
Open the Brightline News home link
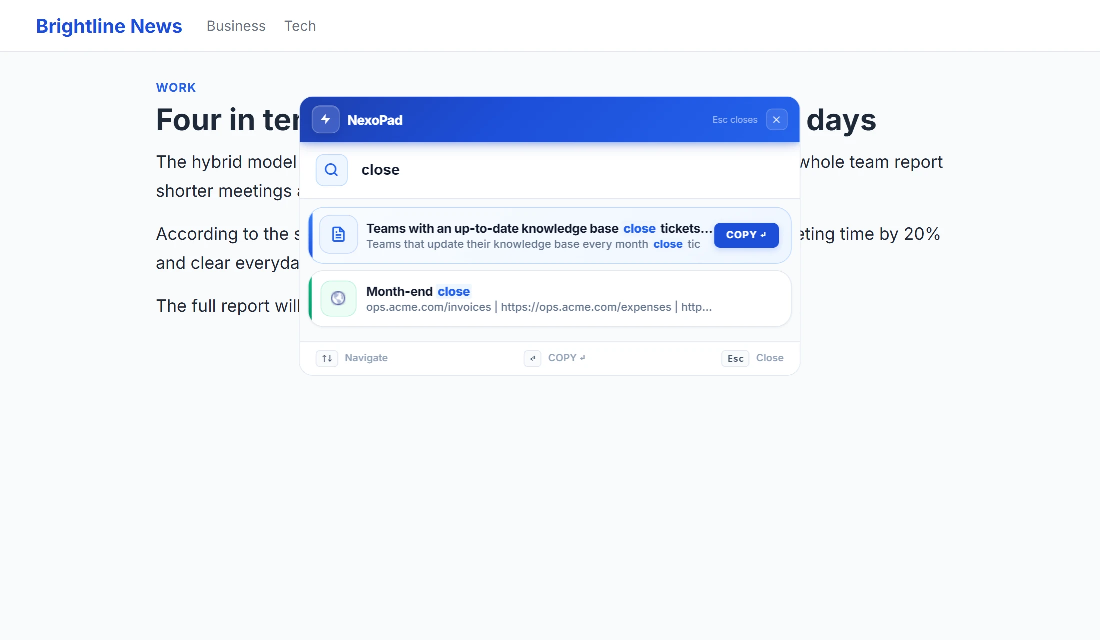[x=109, y=26]
